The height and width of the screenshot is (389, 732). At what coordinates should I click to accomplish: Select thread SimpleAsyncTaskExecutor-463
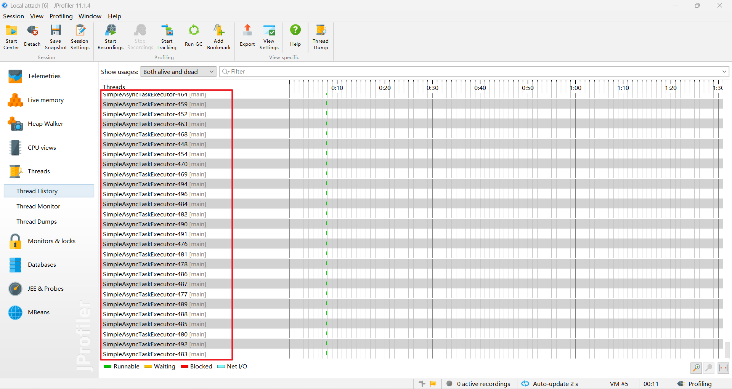(x=154, y=124)
